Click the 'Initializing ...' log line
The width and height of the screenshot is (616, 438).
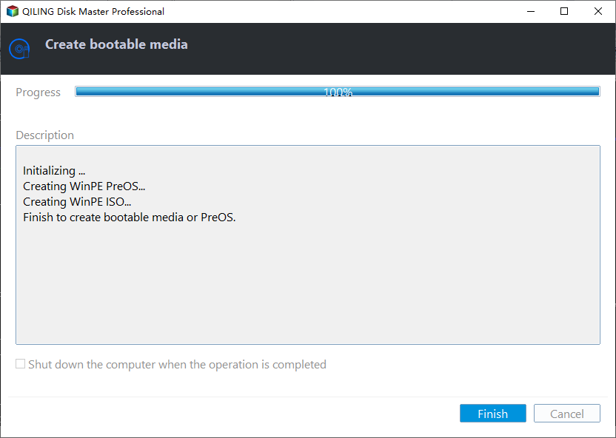click(x=54, y=171)
